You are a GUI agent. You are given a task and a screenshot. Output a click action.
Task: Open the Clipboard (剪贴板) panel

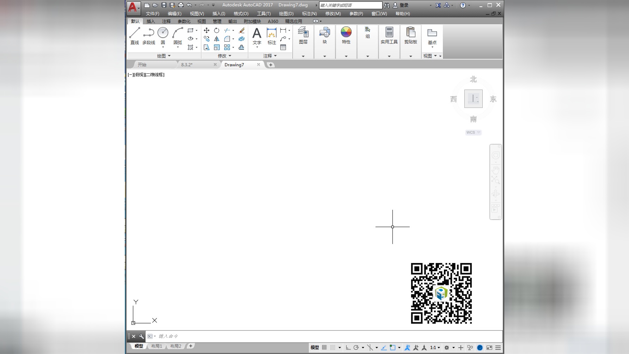411,35
